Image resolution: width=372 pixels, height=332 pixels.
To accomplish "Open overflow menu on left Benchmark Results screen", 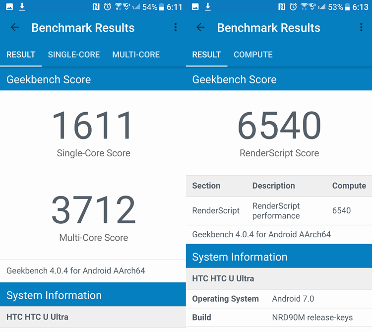I will pos(176,27).
